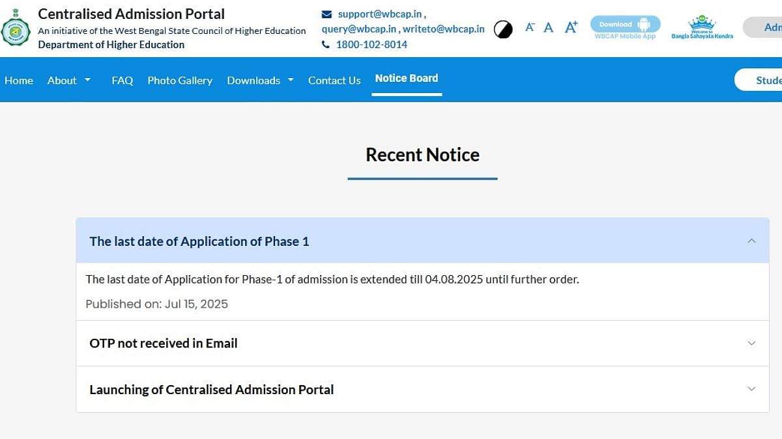Click the envelope icon beside the support email
782x439 pixels.
click(326, 14)
